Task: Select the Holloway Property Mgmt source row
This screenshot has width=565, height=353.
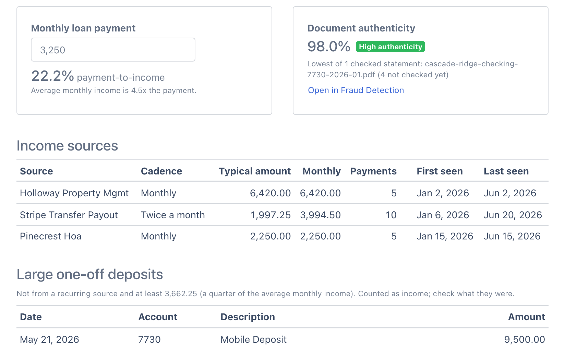Action: (282, 193)
